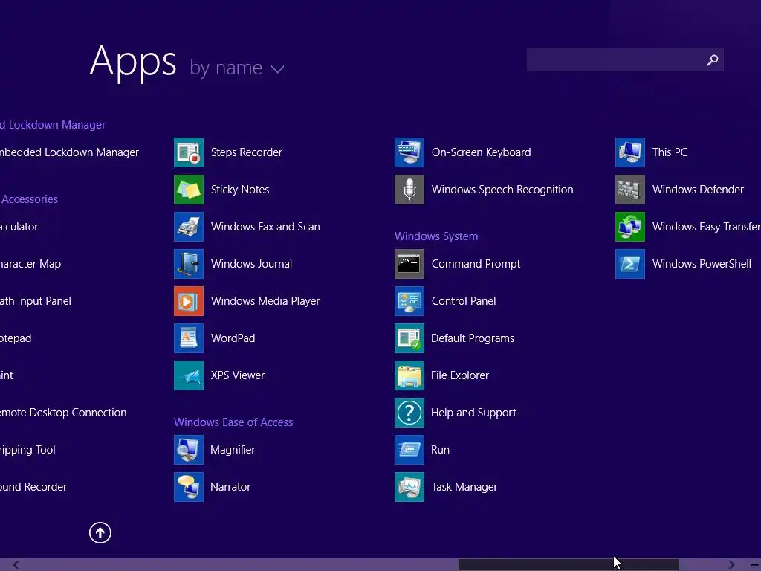Launch File Explorer folder icon
The height and width of the screenshot is (571, 761).
(409, 375)
